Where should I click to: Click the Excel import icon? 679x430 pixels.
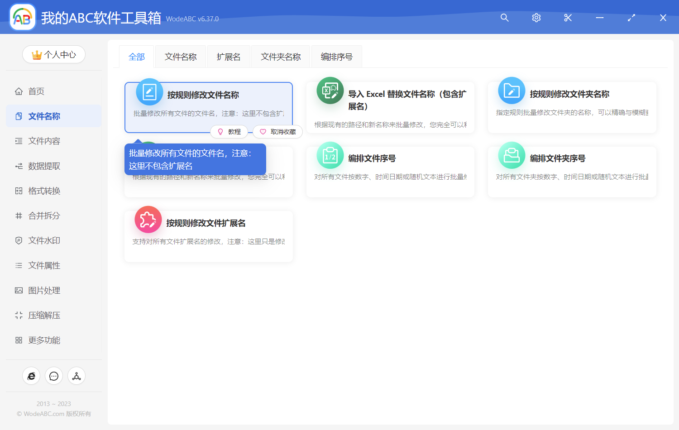[x=330, y=91]
